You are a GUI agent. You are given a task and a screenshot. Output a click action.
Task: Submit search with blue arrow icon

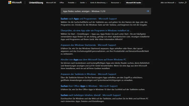pyautogui.click(x=148, y=11)
